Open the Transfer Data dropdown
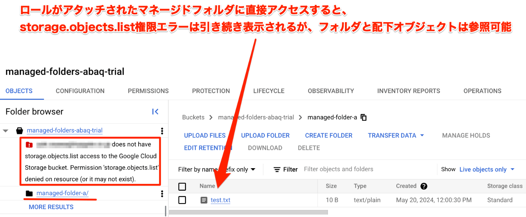Viewport: 526px width, 217px height. point(396,136)
